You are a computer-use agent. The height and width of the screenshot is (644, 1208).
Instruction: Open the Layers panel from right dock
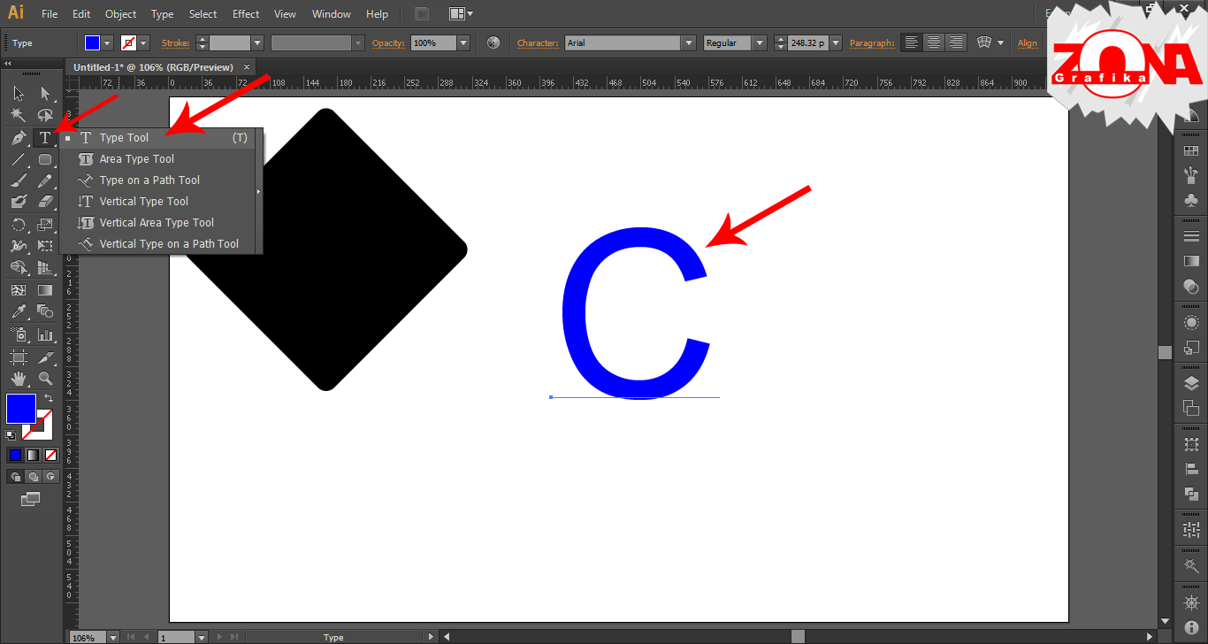(x=1191, y=383)
